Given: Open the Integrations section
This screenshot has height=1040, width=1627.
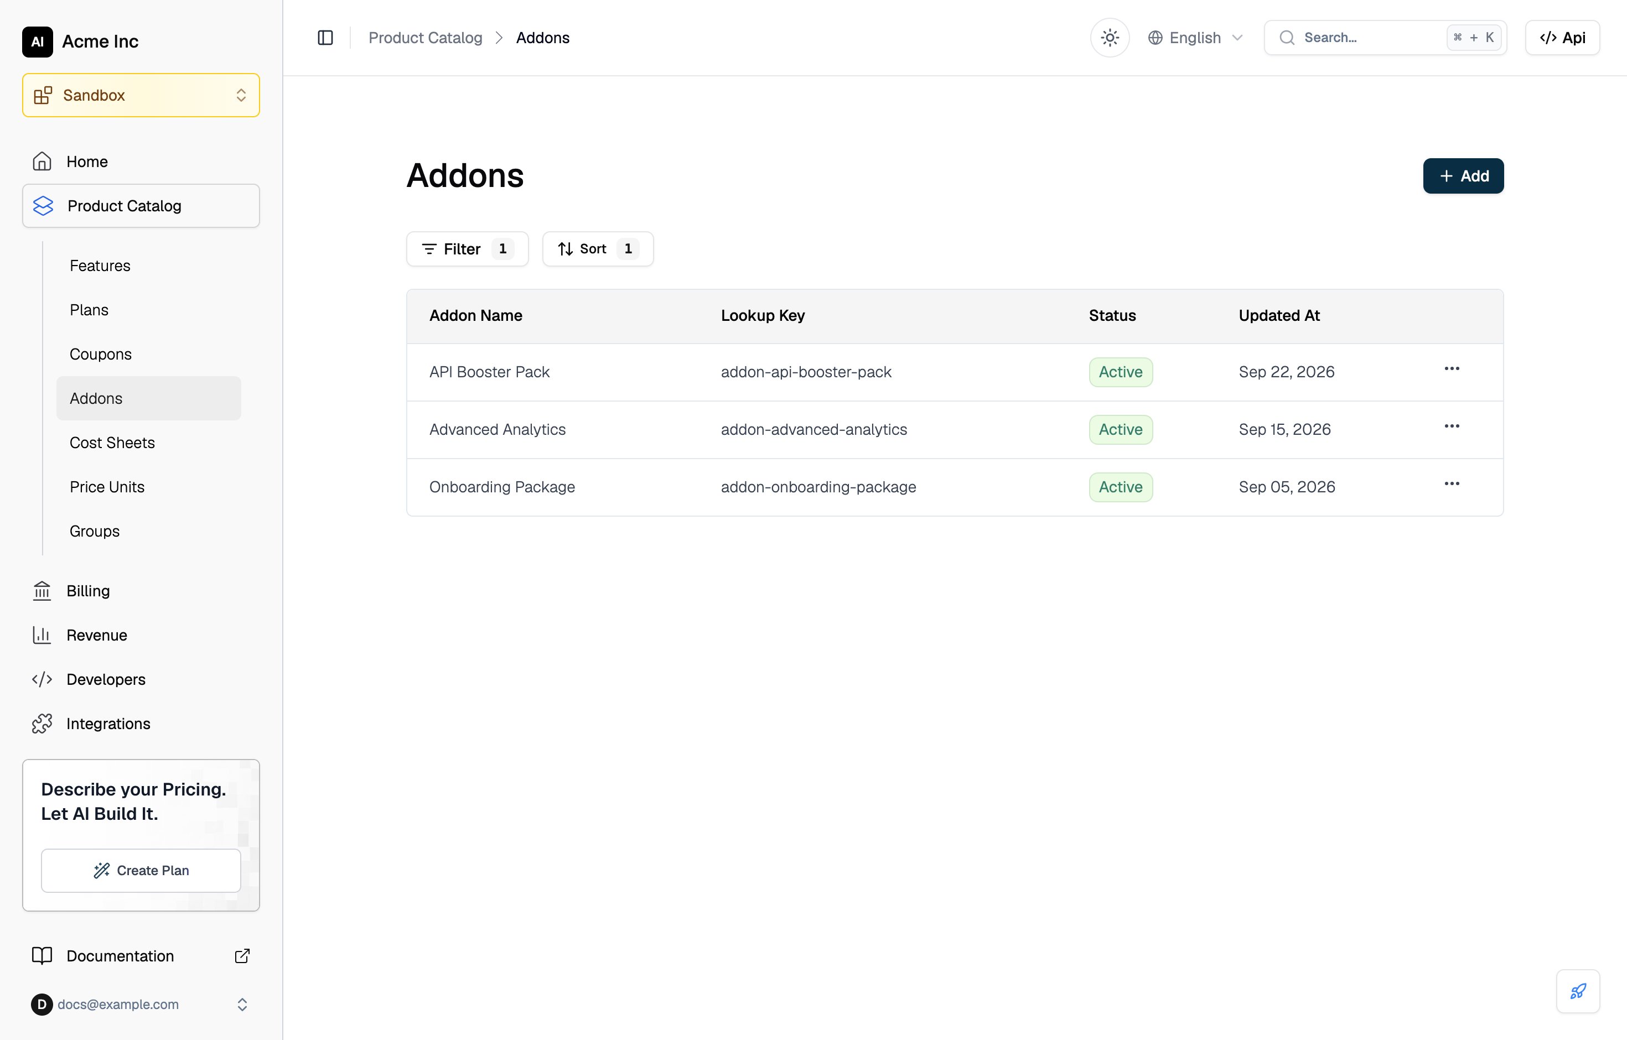Looking at the screenshot, I should [x=141, y=724].
